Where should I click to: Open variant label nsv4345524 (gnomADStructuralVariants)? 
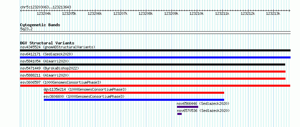click(x=58, y=47)
